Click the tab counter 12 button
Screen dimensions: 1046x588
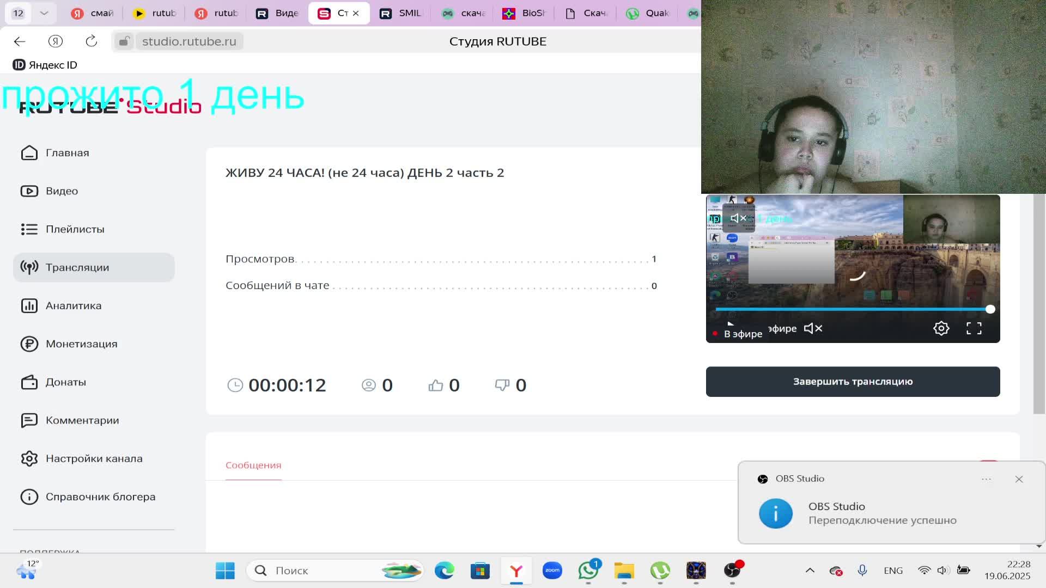coord(18,13)
